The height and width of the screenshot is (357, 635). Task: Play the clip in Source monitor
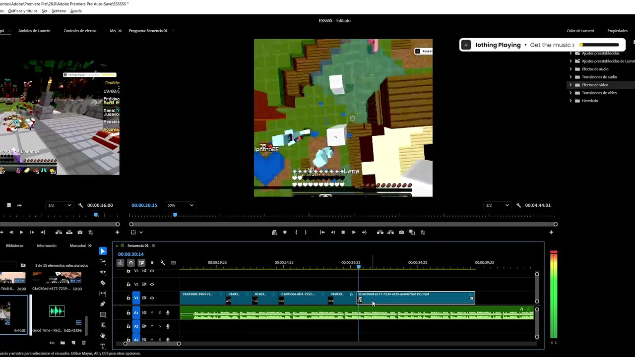(x=21, y=232)
